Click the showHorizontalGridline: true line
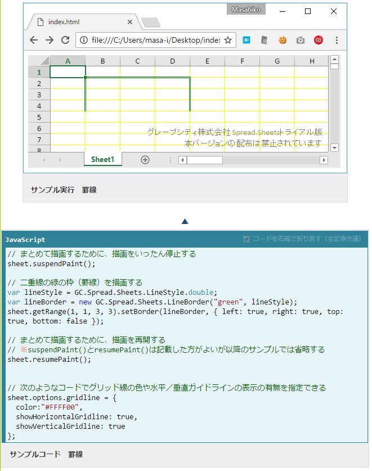This screenshot has height=471, width=372. (x=77, y=417)
